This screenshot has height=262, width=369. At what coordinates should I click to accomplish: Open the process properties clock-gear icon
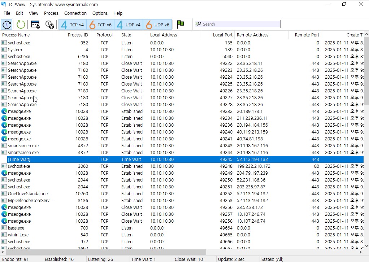(x=50, y=25)
